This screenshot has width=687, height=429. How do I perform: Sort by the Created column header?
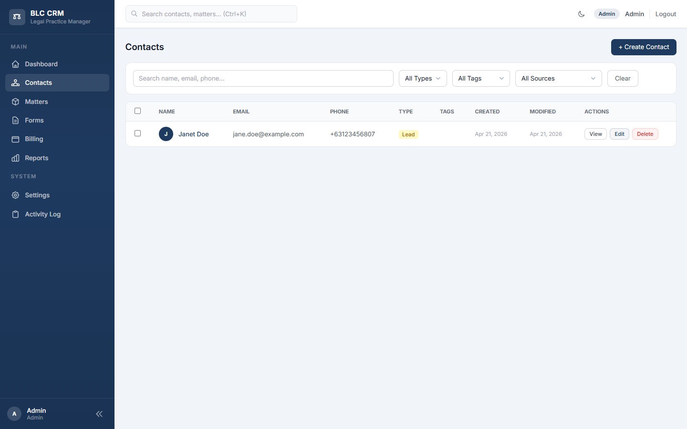click(x=487, y=112)
